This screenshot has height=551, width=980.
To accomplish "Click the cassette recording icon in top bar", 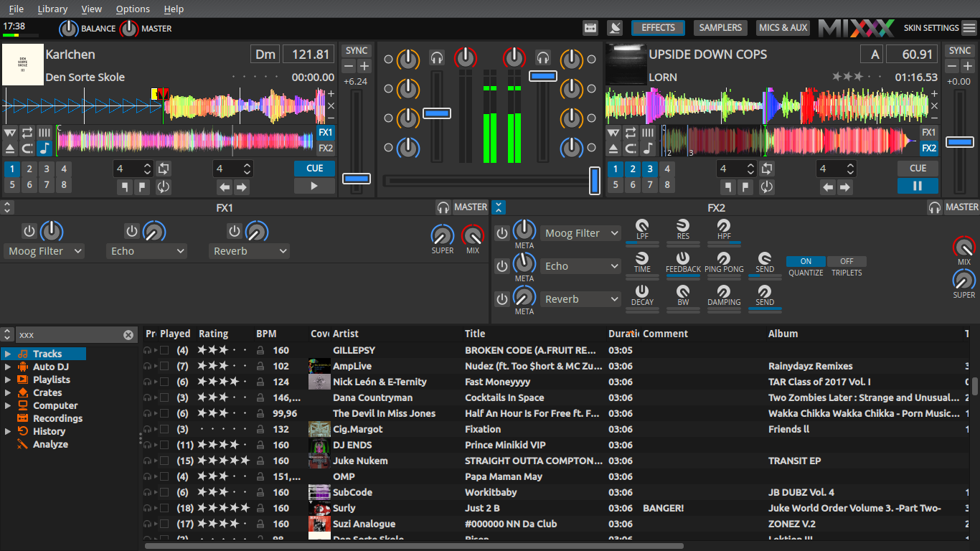I will 590,28.
